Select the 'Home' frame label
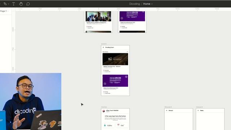Screen dimensions: 231x130 tap(104, 107)
